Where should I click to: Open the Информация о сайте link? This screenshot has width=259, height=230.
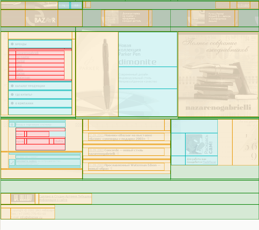tap(53, 200)
